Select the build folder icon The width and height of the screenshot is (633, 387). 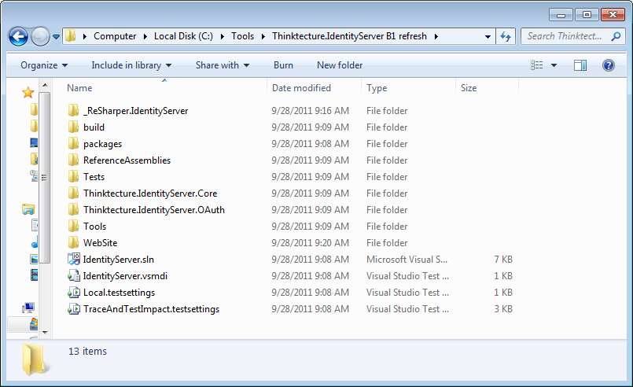(73, 127)
